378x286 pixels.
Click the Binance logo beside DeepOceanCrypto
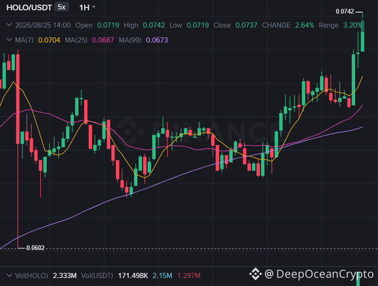pos(255,274)
